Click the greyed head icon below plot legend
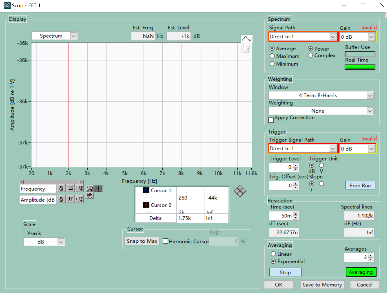Viewport: 387px width, 293px height. pos(246,48)
